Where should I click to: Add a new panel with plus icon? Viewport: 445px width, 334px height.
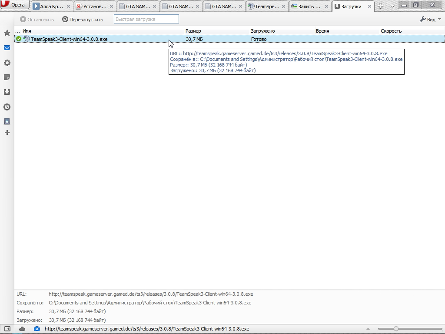(x=7, y=132)
